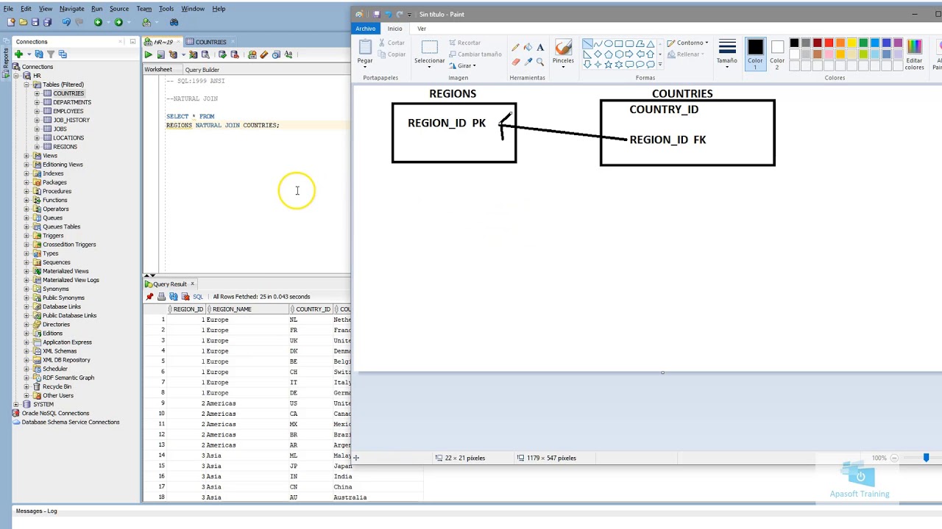Viewport: 942px width, 529px height.
Task: Click the Commit icon in the worksheet toolbar
Action: pos(222,54)
